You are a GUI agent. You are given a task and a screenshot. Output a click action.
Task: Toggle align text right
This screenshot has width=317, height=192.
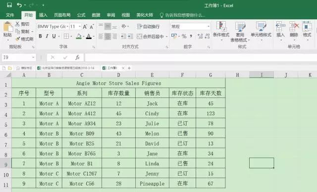pos(114,36)
